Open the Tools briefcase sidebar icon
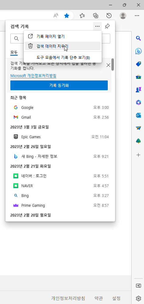 (139, 77)
